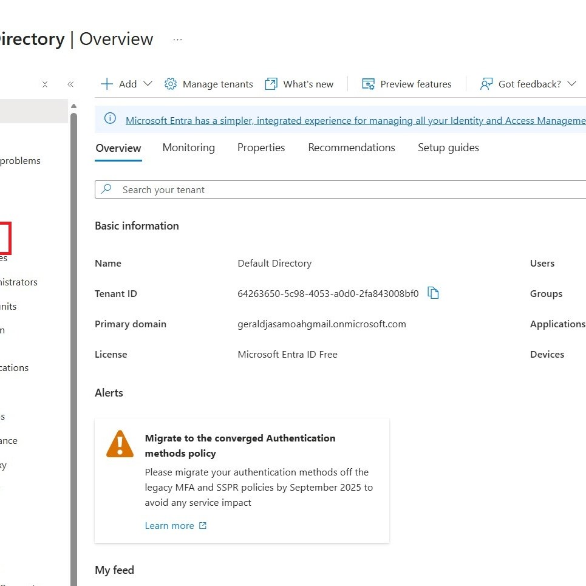The width and height of the screenshot is (586, 586).
Task: Go to the Setup guides tab
Action: (x=448, y=148)
